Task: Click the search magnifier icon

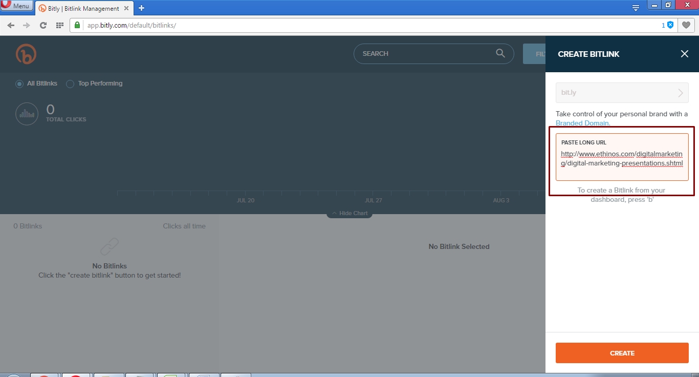Action: (x=500, y=53)
